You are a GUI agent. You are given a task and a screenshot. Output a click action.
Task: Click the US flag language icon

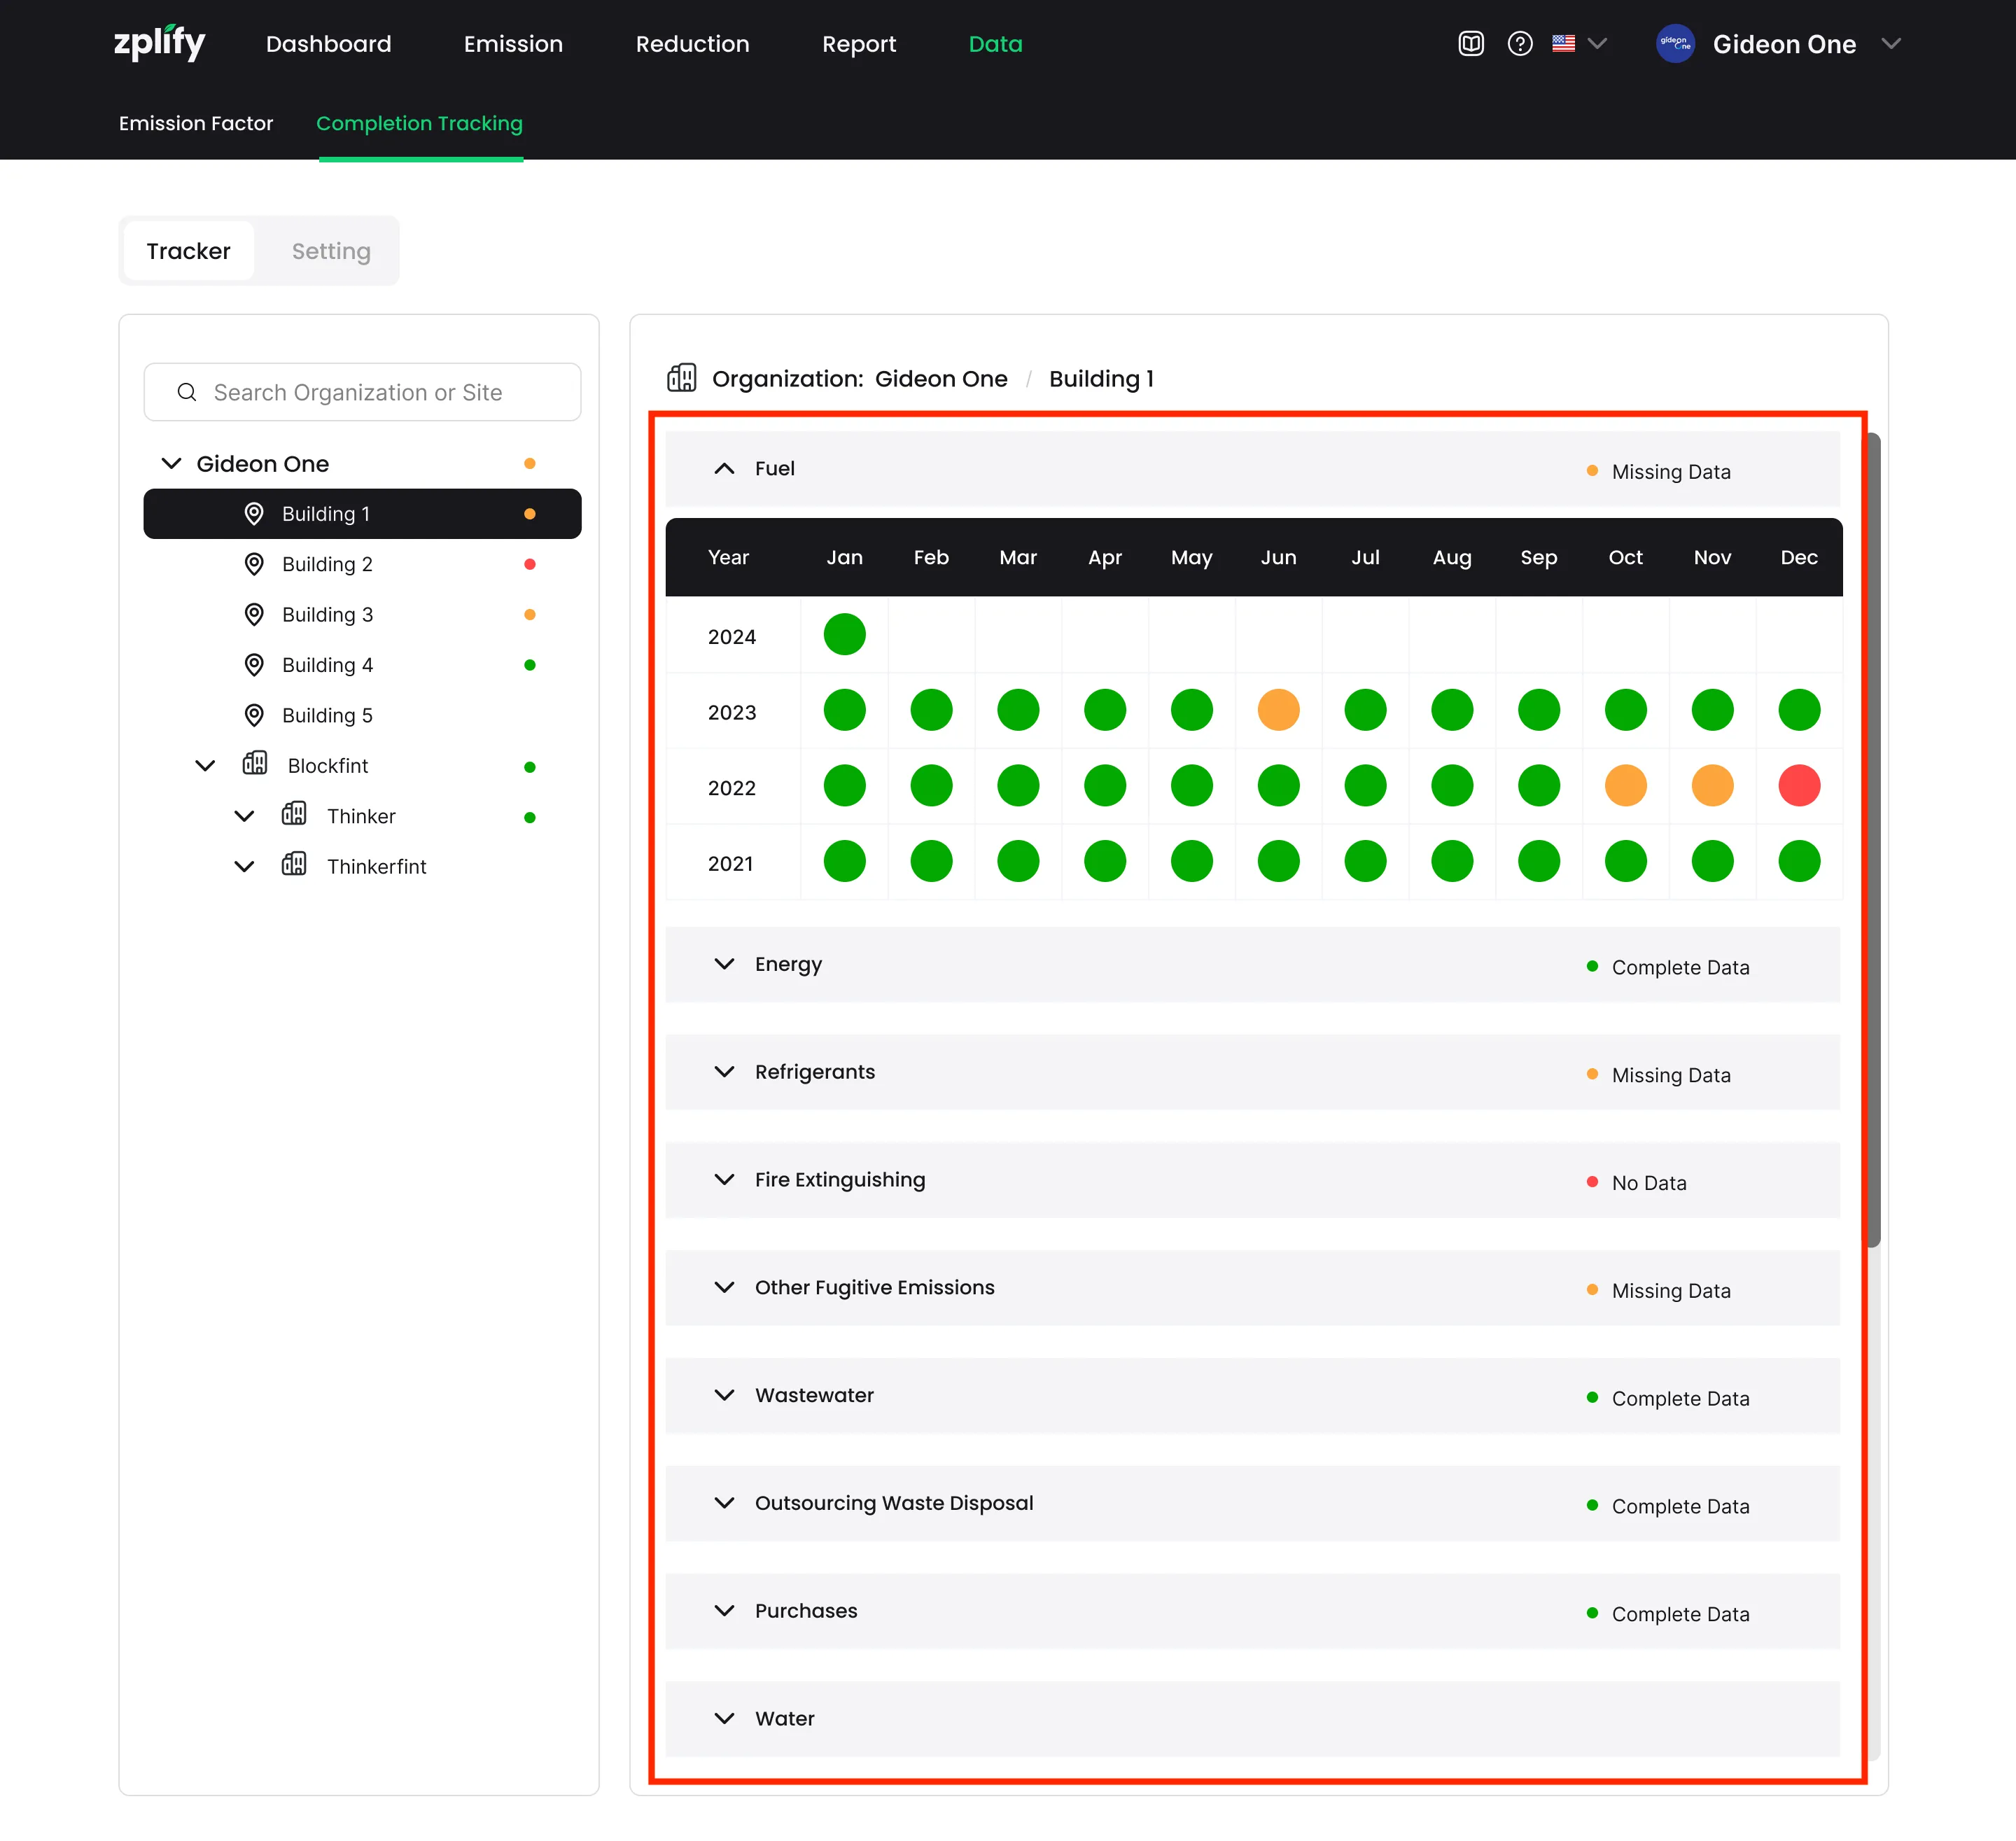[1563, 43]
